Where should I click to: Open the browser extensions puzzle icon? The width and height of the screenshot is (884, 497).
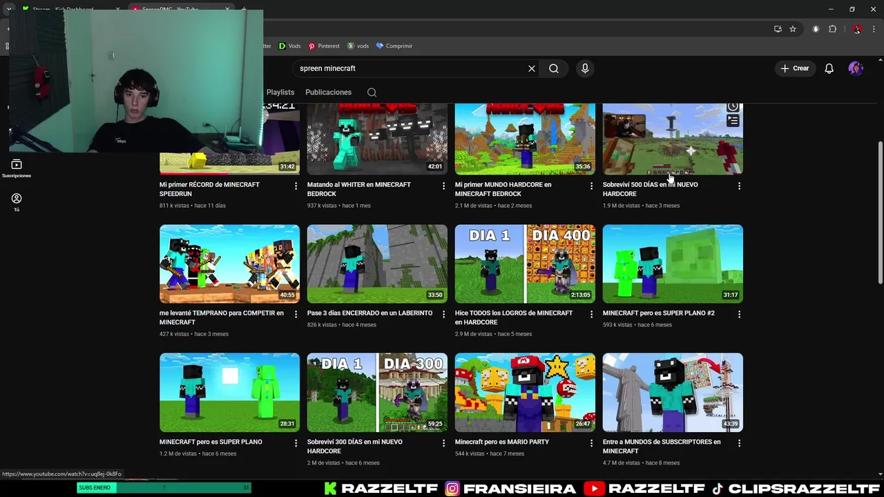point(833,29)
